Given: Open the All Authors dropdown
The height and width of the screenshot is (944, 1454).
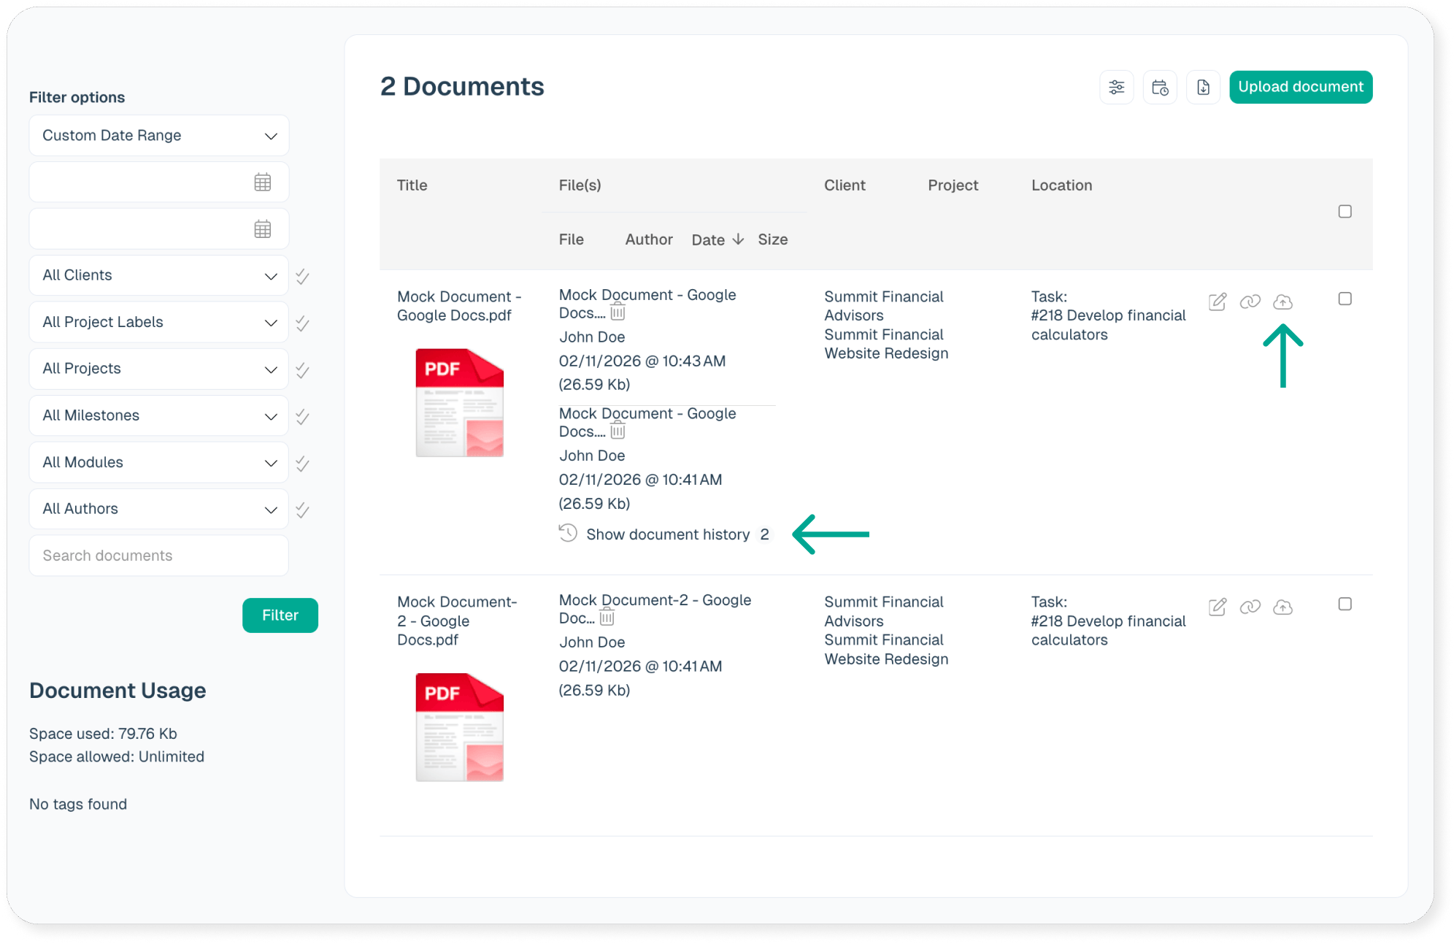Looking at the screenshot, I should point(159,509).
